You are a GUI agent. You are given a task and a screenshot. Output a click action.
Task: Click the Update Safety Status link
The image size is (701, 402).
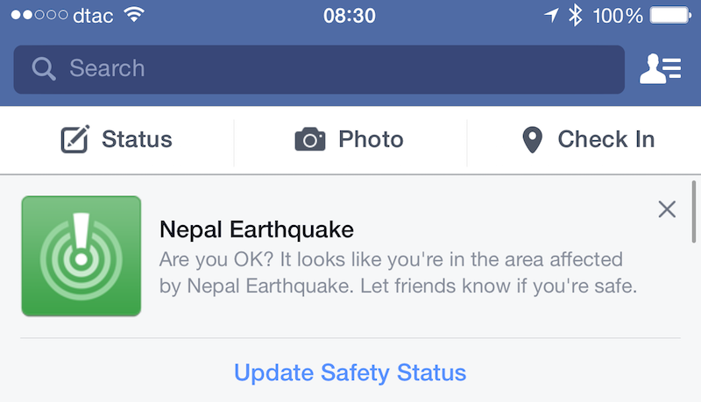click(x=350, y=372)
